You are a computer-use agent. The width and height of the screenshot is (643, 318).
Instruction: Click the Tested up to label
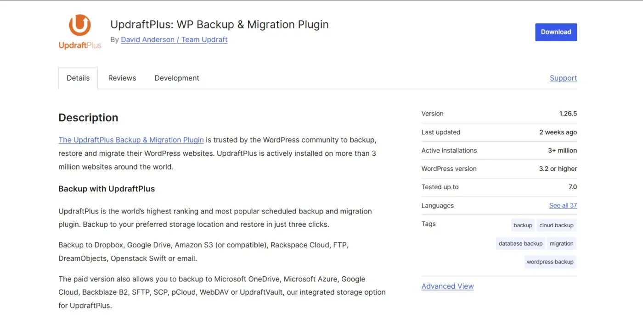tap(440, 187)
